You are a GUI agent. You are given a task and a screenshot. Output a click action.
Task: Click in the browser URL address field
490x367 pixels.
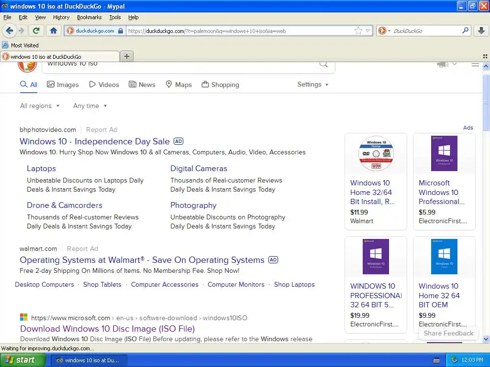240,31
